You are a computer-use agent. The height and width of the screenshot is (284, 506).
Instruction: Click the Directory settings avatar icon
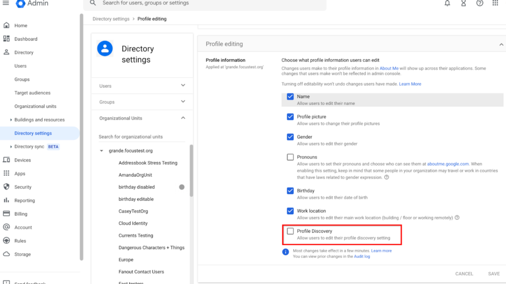pyautogui.click(x=105, y=49)
